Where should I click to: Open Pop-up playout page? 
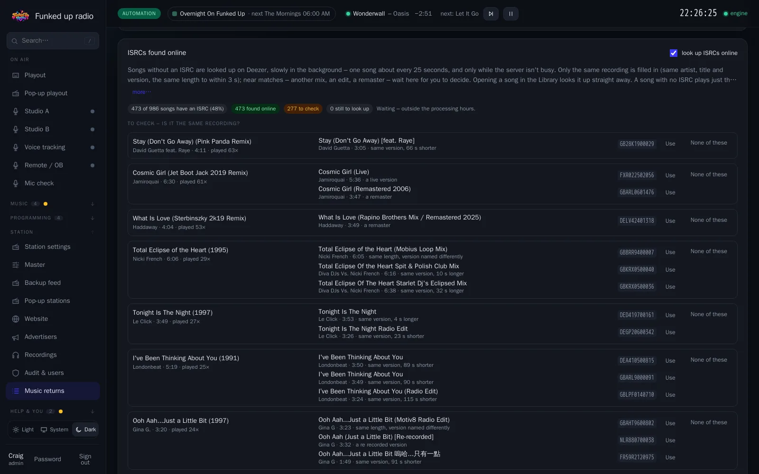click(x=53, y=93)
